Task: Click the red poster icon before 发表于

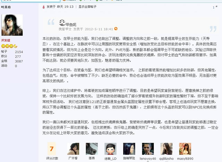Action: pos(44,7)
